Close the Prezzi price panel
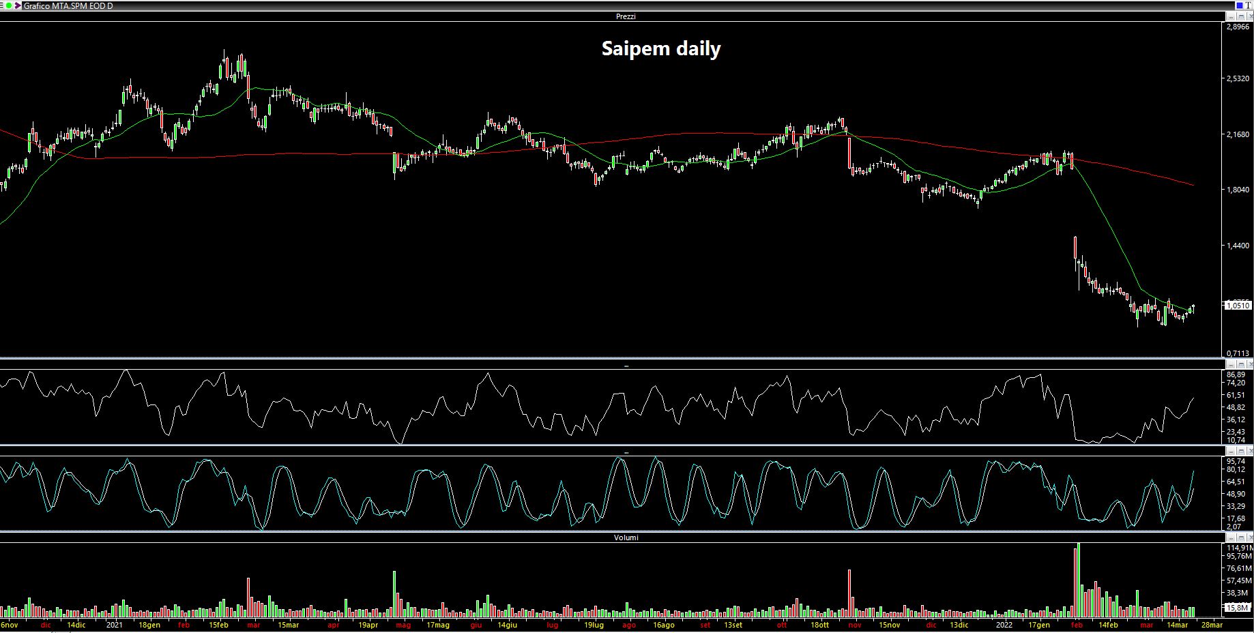Screen dimensions: 1254x633 click(1250, 16)
